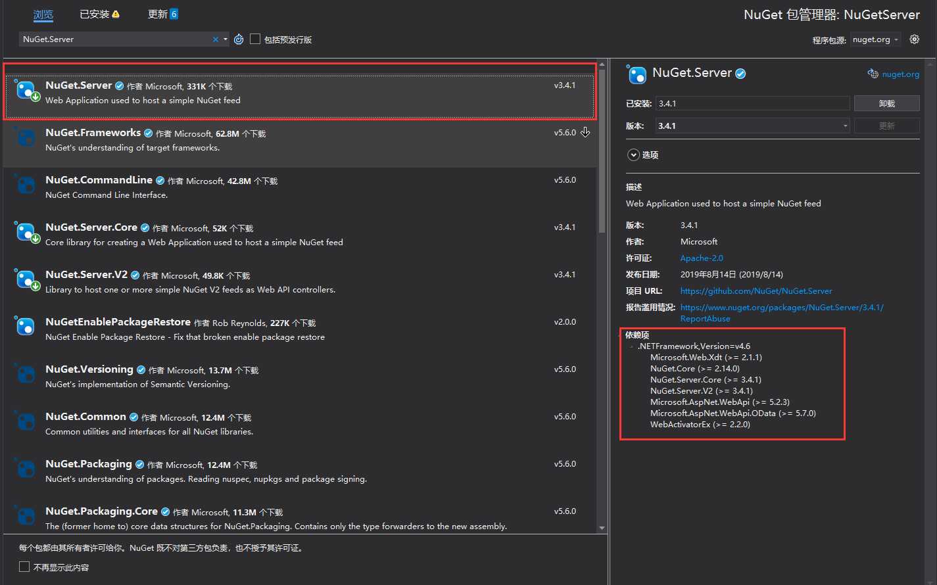Click the refresh icon next to search box
This screenshot has height=585, width=937.
pos(239,39)
